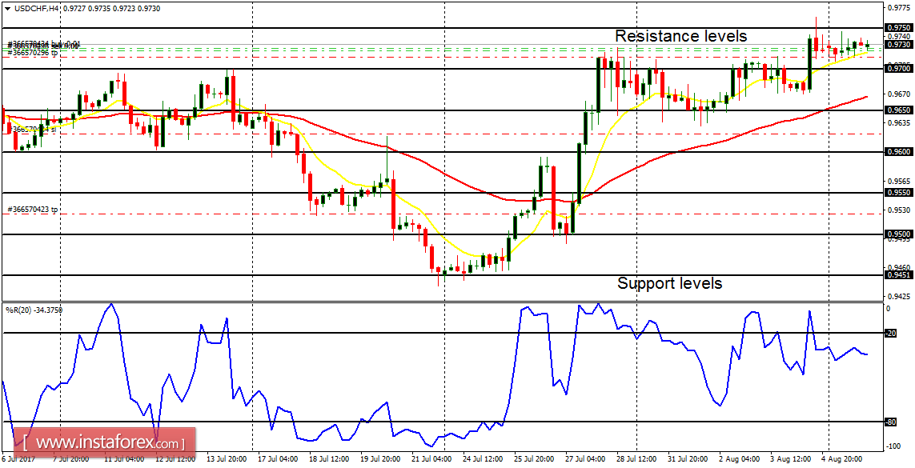Click the -100 value on indicator scale
The width and height of the screenshot is (915, 468).
[x=893, y=446]
